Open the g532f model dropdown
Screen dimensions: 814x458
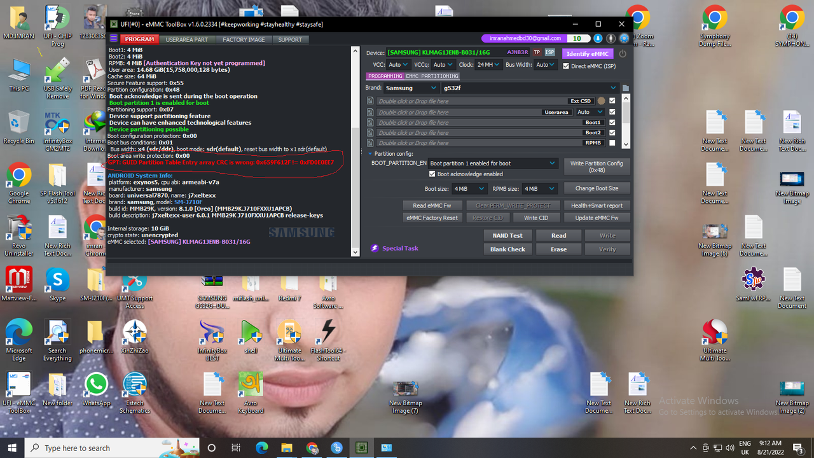click(530, 88)
